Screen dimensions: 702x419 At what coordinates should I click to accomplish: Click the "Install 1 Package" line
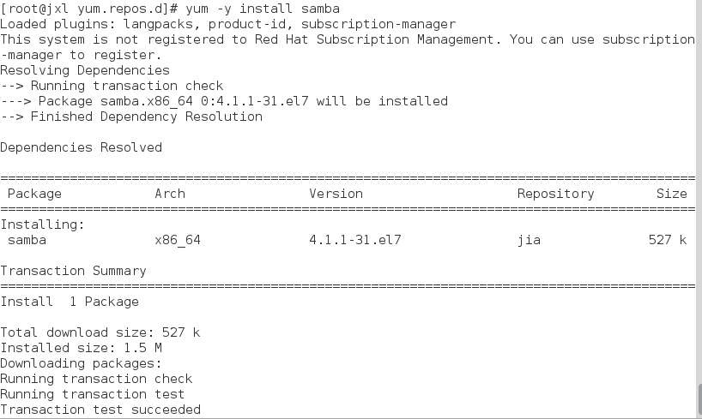[70, 302]
